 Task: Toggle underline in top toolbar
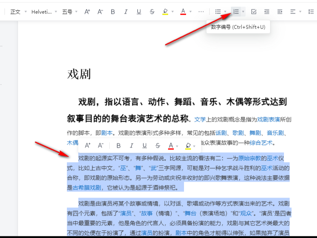pyautogui.click(x=139, y=12)
